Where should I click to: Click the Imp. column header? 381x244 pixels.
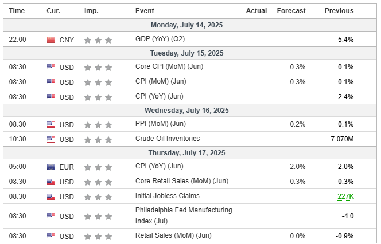click(x=91, y=11)
